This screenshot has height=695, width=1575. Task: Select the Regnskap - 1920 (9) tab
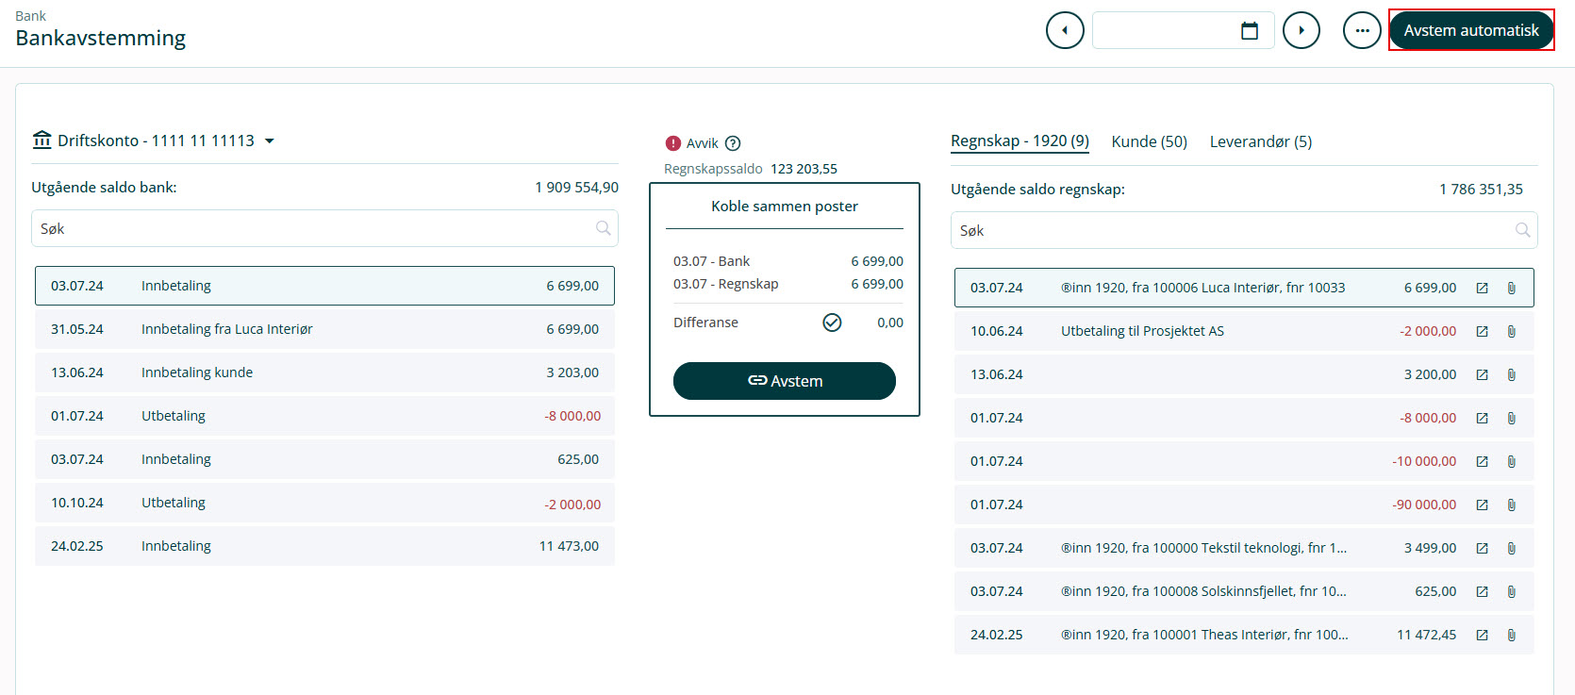(x=1020, y=141)
